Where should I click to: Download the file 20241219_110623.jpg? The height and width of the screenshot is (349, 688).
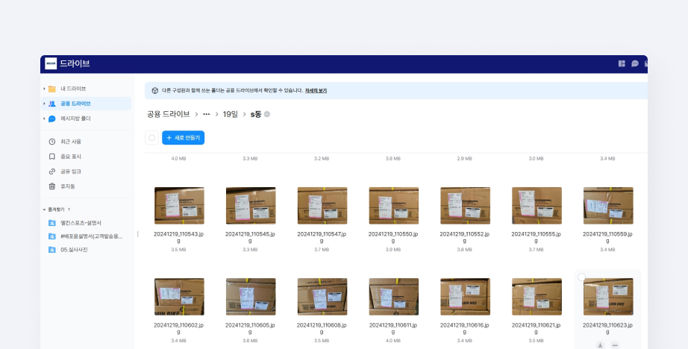click(600, 345)
